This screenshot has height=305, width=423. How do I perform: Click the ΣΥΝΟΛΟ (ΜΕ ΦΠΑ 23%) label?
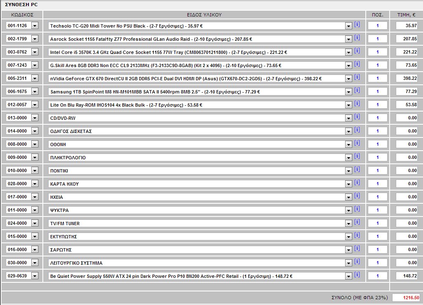coord(360,298)
